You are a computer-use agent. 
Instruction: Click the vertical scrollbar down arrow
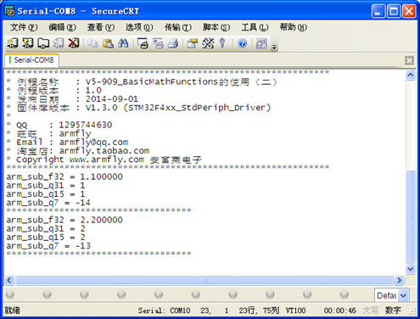point(411,269)
